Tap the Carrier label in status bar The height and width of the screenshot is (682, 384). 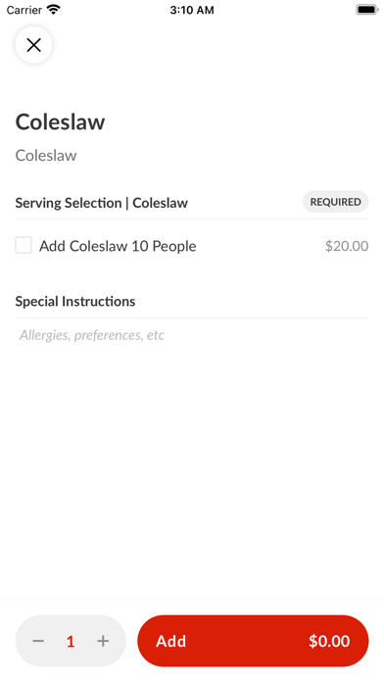pos(24,10)
